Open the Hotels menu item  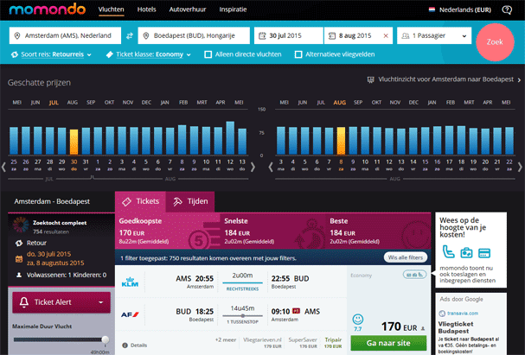147,10
